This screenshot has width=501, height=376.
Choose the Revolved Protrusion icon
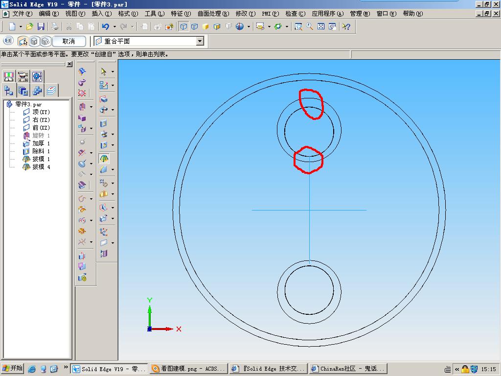(103, 110)
